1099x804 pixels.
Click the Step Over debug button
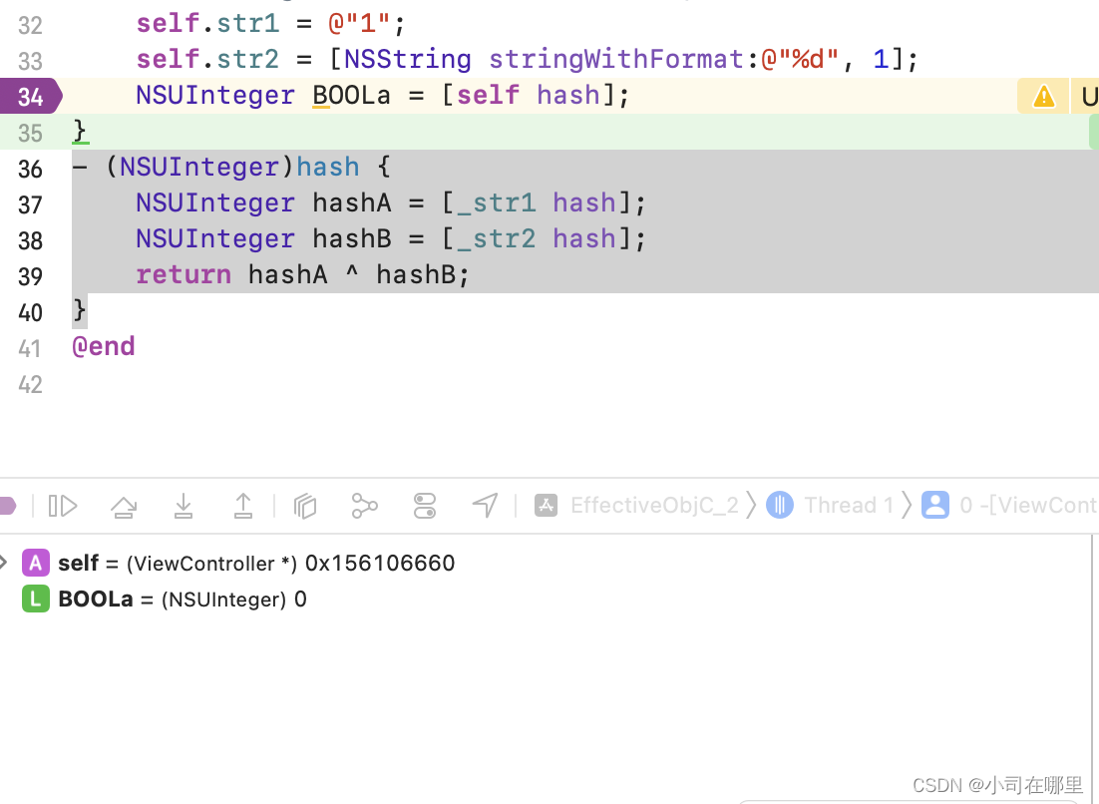[124, 506]
